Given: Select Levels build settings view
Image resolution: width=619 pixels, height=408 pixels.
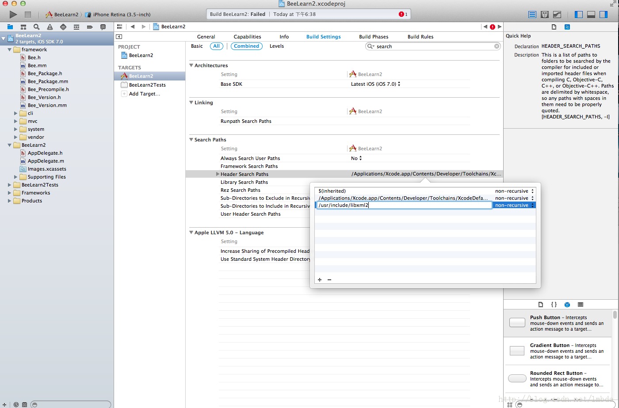Looking at the screenshot, I should click(277, 46).
